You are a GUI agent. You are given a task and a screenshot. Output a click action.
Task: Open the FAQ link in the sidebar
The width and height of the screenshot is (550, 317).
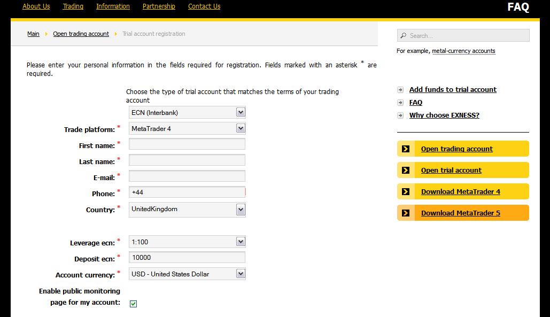(416, 103)
